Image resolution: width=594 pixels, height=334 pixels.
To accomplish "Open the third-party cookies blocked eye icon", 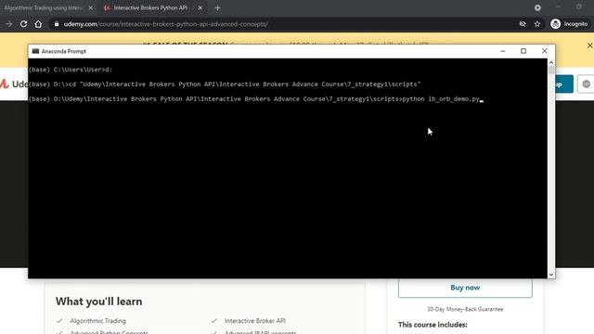I will click(x=523, y=24).
